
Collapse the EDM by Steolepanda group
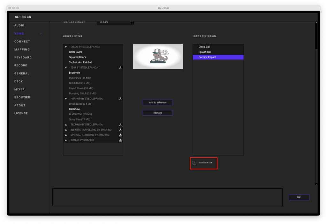coord(66,68)
